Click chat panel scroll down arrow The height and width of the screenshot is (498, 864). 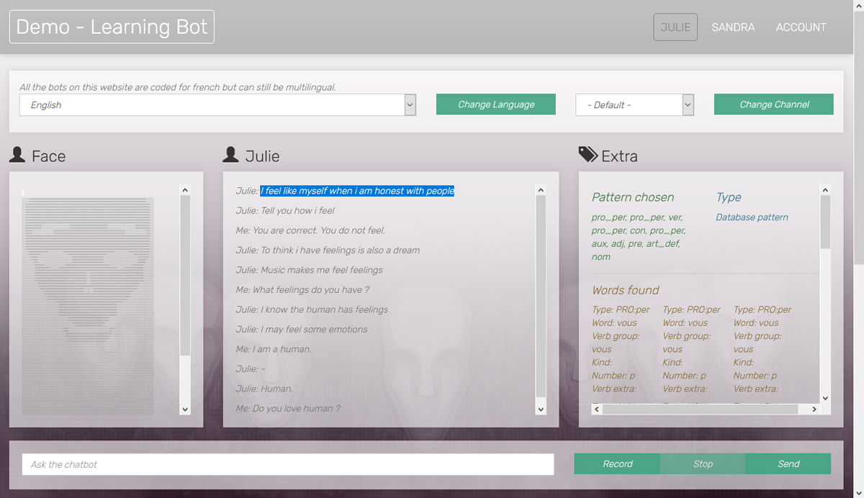[541, 409]
